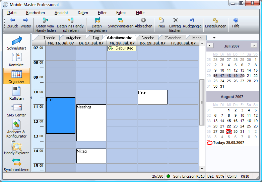Click Daten ins Handy schreiben icon

coord(71,20)
